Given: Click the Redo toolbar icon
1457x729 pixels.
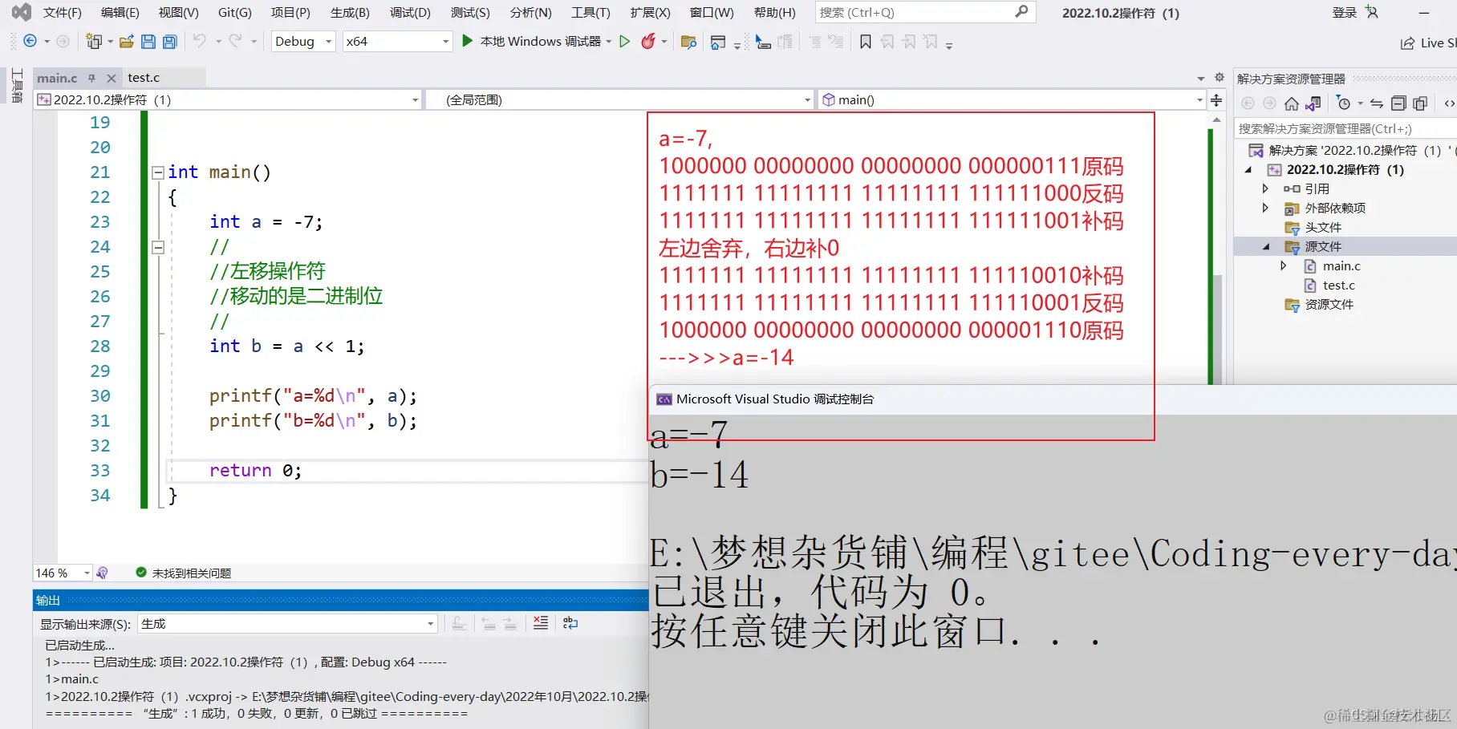Looking at the screenshot, I should pos(235,41).
